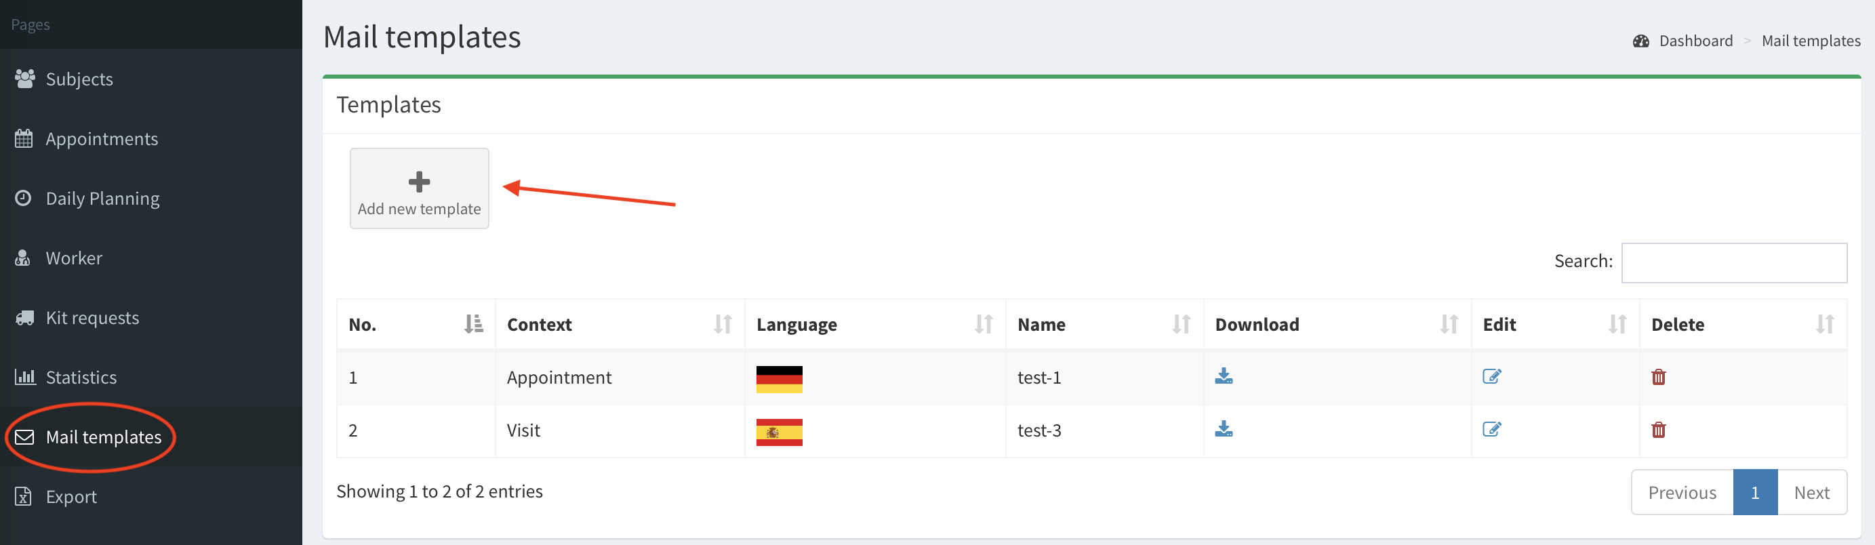Download the test-1 template
1875x545 pixels.
pyautogui.click(x=1224, y=376)
